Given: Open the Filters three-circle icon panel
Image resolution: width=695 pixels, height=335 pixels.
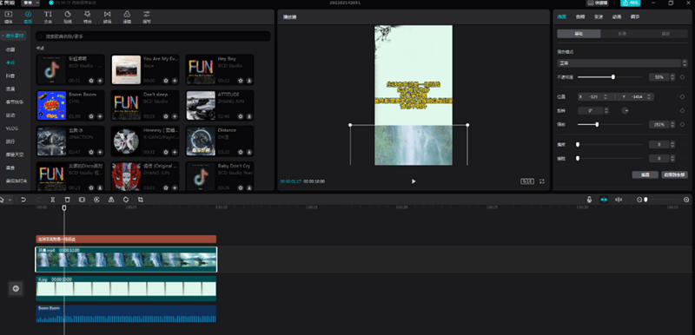Looking at the screenshot, I should tap(127, 16).
